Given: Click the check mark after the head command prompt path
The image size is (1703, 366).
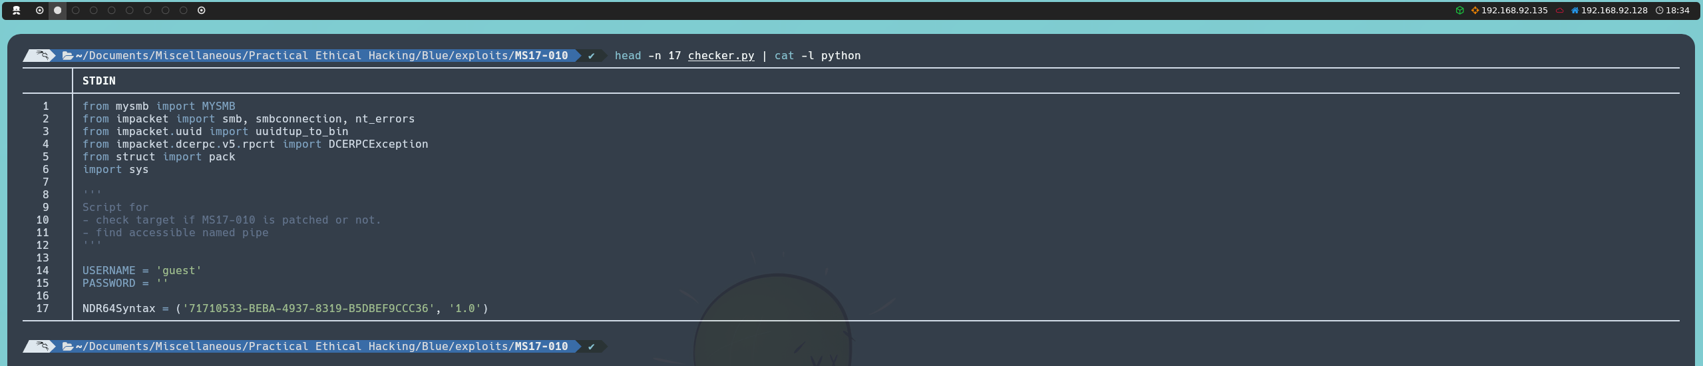Looking at the screenshot, I should click(x=591, y=56).
